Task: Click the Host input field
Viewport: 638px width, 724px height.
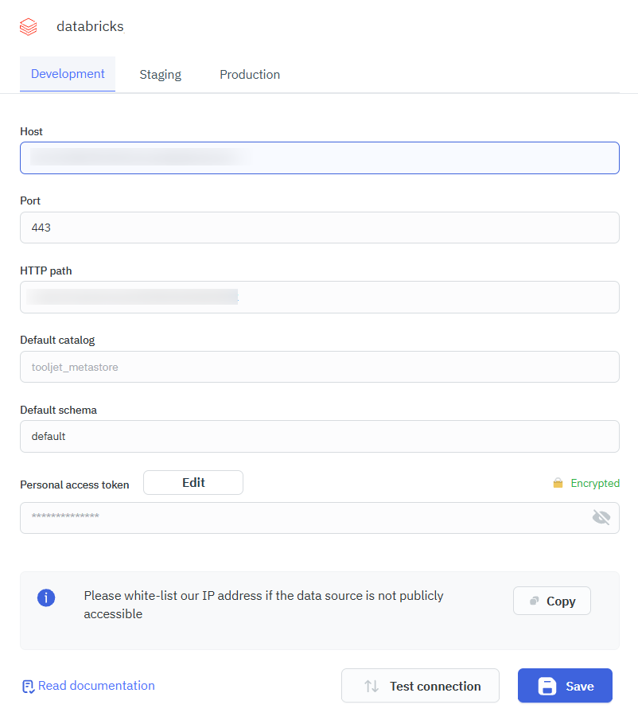Action: (x=318, y=158)
